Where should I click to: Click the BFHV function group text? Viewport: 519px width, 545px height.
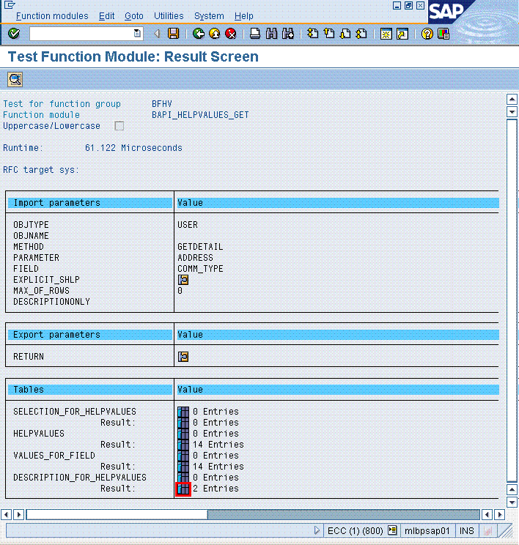point(162,104)
